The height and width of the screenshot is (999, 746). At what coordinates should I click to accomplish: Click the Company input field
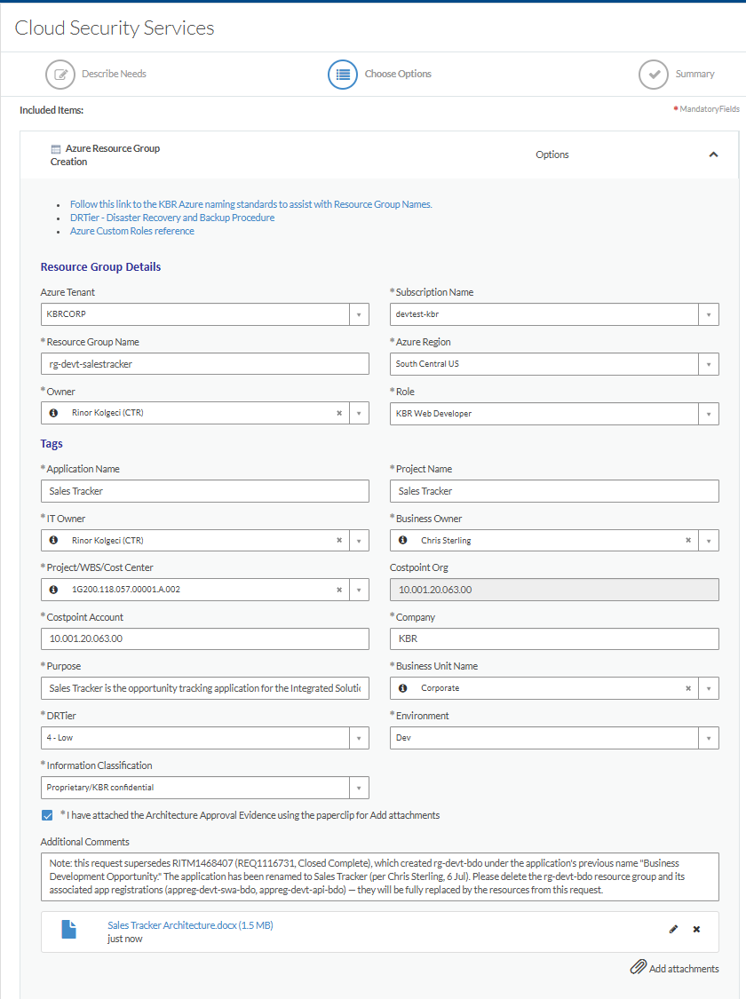point(554,638)
